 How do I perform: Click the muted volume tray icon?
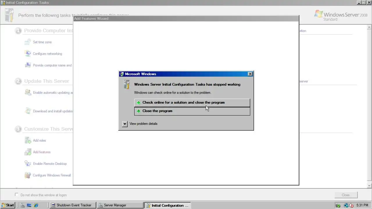point(351,205)
